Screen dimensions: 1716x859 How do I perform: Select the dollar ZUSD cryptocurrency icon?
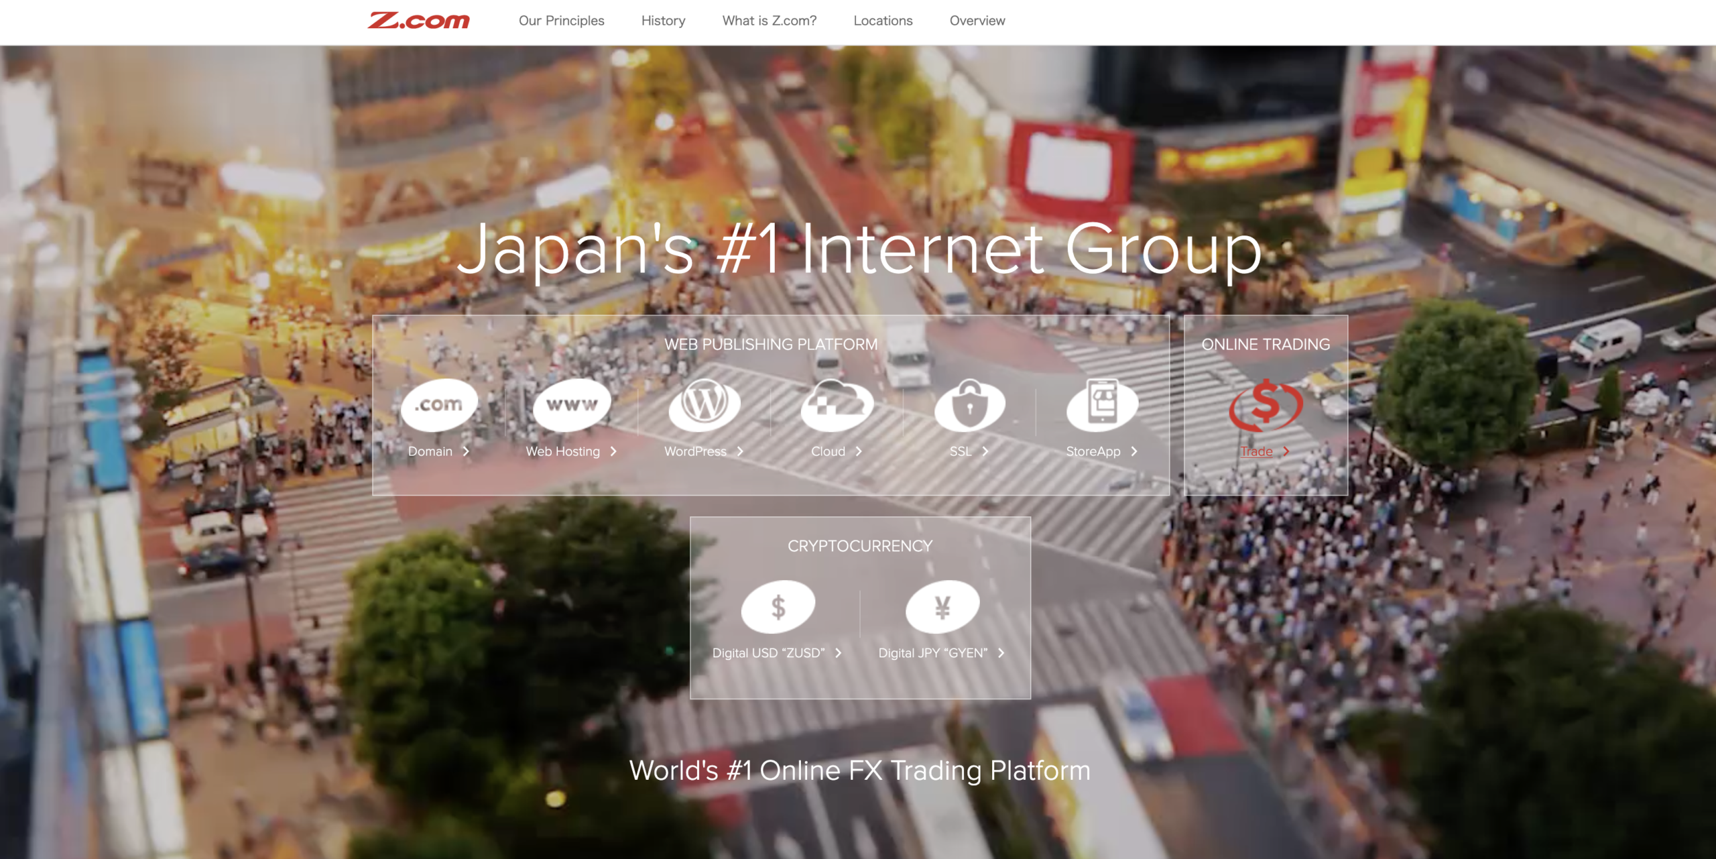coord(778,607)
